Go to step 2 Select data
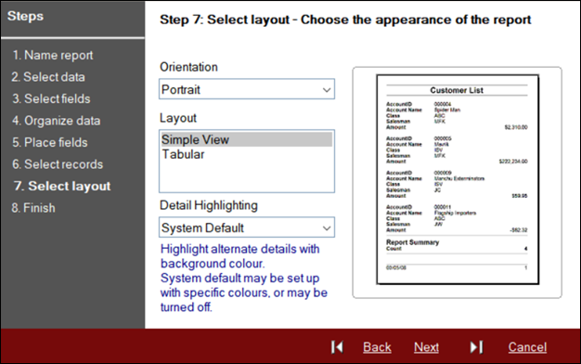Image resolution: width=581 pixels, height=364 pixels. (48, 77)
